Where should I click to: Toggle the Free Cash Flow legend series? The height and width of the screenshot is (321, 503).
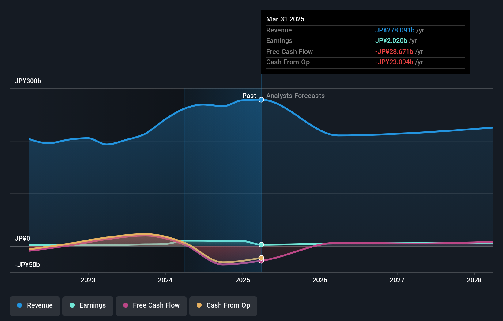coord(151,306)
